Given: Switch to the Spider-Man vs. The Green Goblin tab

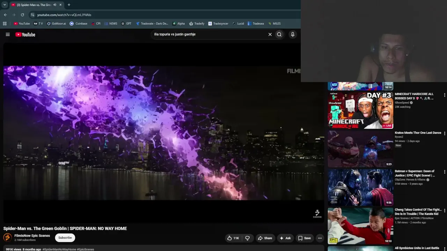Looking at the screenshot, I should point(34,5).
